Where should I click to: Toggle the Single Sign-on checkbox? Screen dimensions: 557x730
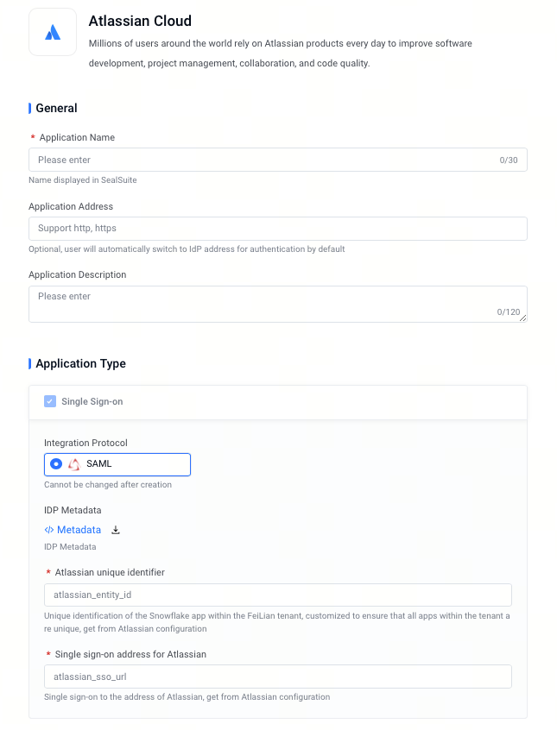point(50,401)
